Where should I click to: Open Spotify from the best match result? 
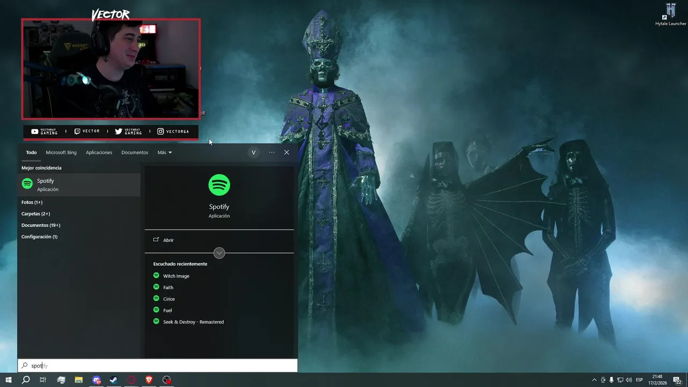point(78,184)
